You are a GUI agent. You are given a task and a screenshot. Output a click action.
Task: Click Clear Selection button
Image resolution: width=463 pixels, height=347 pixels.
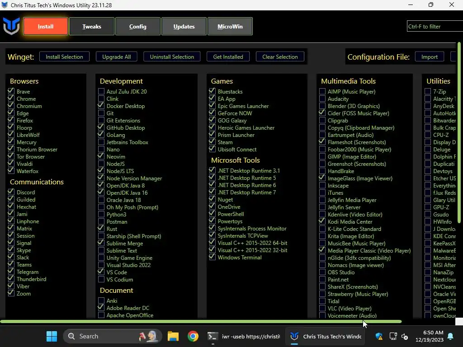[280, 56]
